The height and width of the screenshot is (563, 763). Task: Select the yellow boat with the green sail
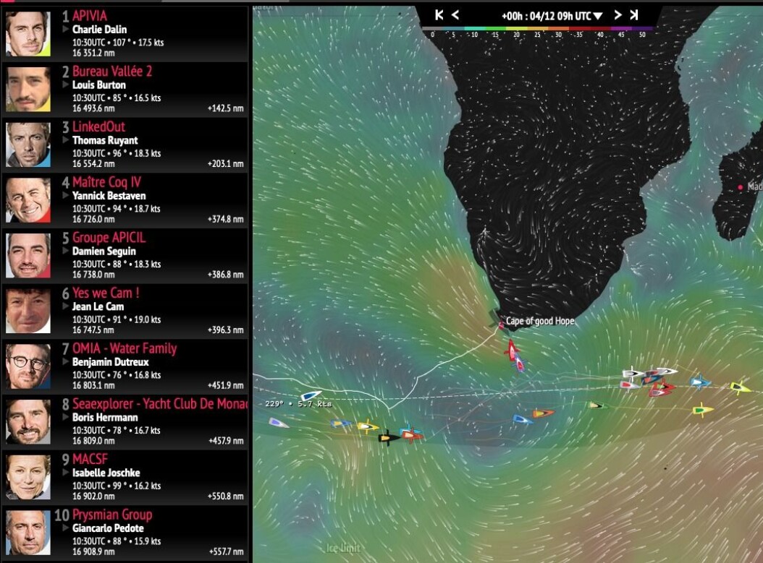(703, 411)
